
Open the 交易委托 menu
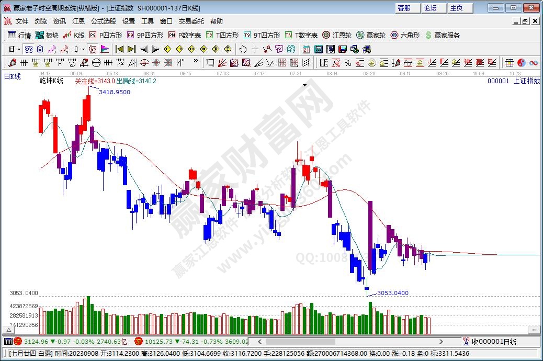click(191, 21)
